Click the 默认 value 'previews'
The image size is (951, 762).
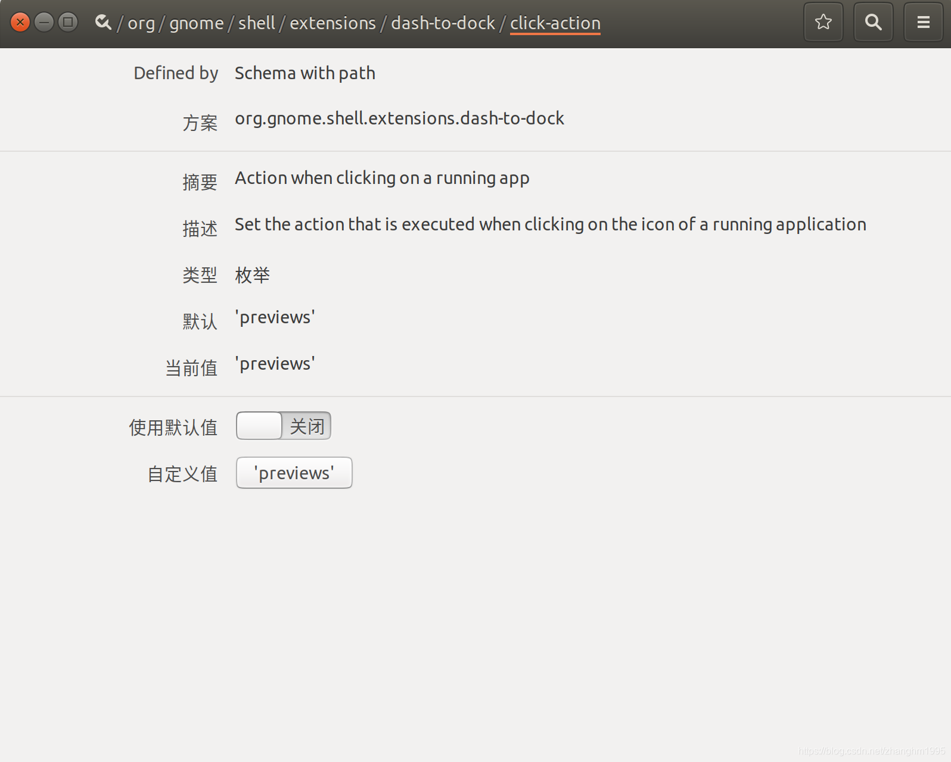[275, 317]
